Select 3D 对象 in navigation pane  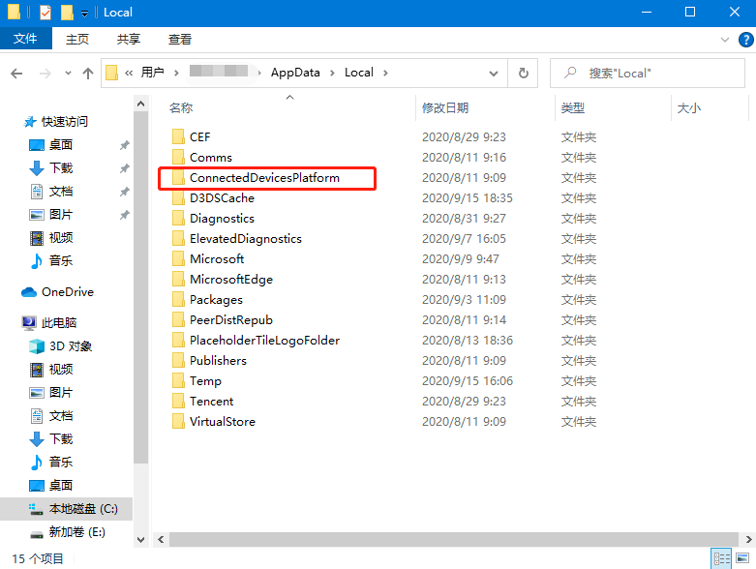coord(70,346)
